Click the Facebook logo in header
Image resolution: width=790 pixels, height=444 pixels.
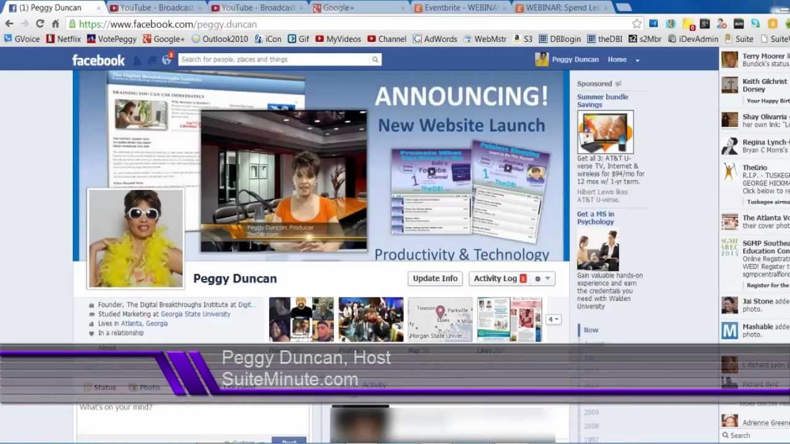point(98,60)
